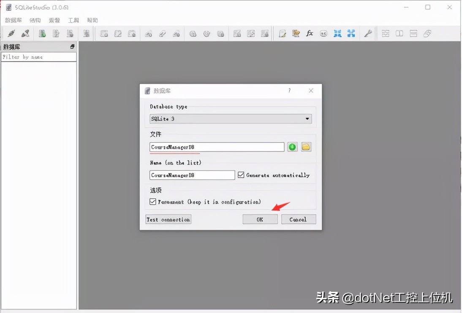Confirm the dialog by clicking OK
Screen dimensions: 462x313
pyautogui.click(x=260, y=219)
